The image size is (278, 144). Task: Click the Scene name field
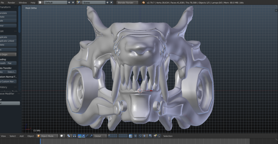pyautogui.click(x=94, y=2)
